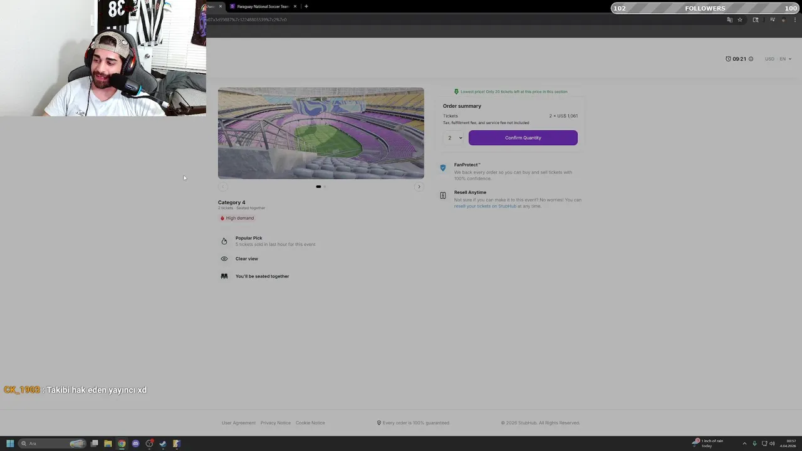Click the Resell Anytime ticket icon
Image resolution: width=802 pixels, height=451 pixels.
443,195
